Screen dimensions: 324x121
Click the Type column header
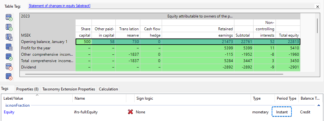coord(262,98)
